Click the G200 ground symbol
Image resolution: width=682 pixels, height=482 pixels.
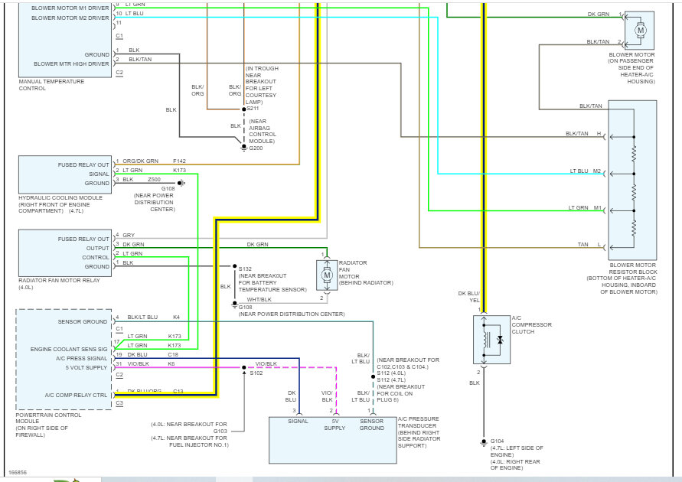coord(243,148)
